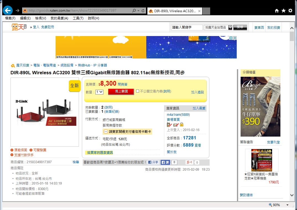Screen dimensions: 297x210
Task: Click seller's padlock badge icon
Action: (x=182, y=124)
